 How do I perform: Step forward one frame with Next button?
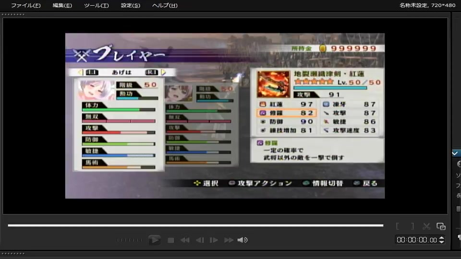pyautogui.click(x=214, y=240)
